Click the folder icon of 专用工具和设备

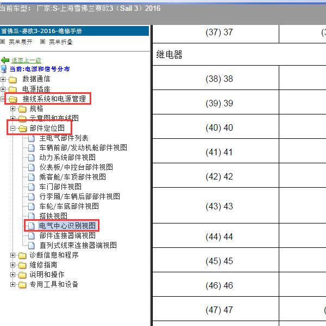22,285
